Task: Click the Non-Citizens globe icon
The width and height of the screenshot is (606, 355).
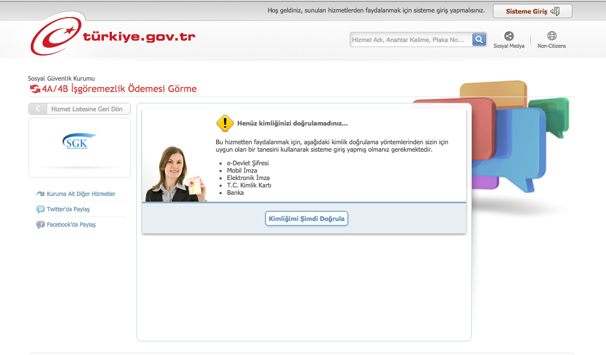Action: click(551, 36)
